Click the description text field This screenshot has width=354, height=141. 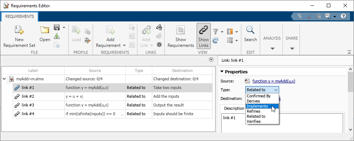[282, 123]
